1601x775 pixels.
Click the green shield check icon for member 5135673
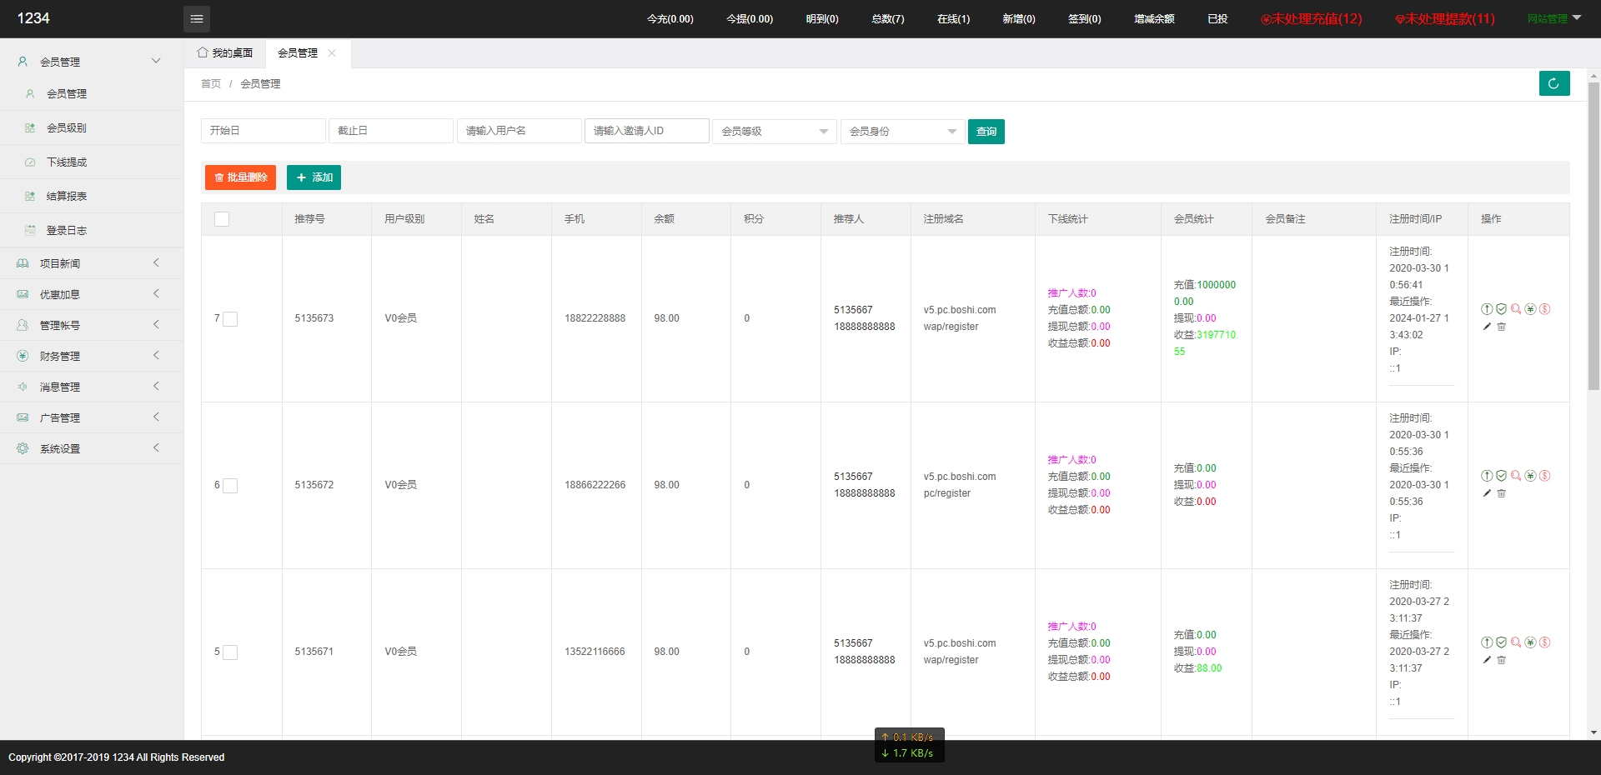(x=1501, y=309)
